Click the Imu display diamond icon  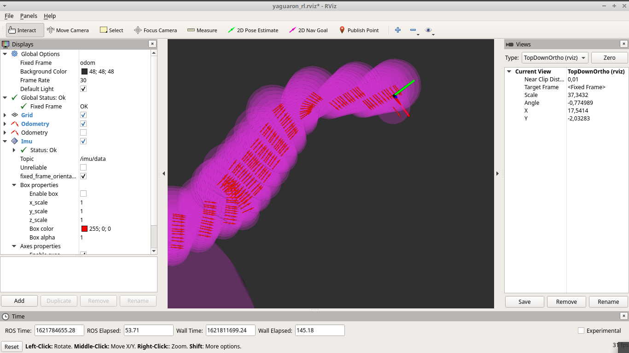pyautogui.click(x=14, y=141)
